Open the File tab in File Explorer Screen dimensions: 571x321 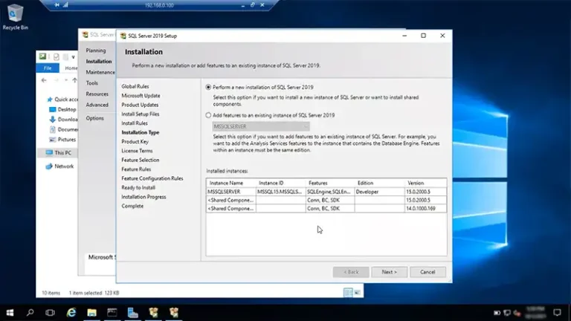[x=48, y=68]
